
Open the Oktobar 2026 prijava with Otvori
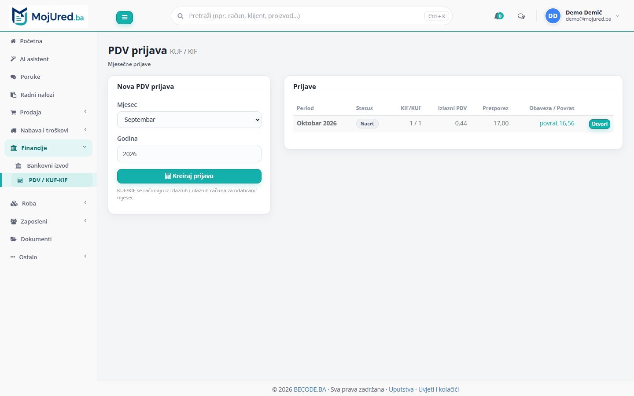(600, 124)
